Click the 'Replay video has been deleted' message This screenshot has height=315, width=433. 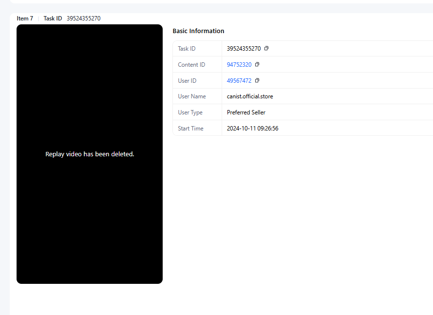tap(90, 154)
